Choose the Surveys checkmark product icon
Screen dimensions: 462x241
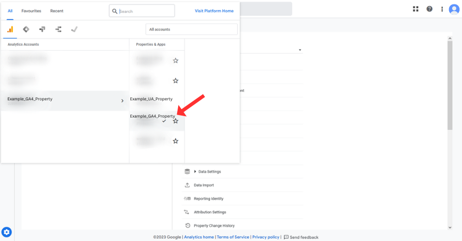pos(74,29)
